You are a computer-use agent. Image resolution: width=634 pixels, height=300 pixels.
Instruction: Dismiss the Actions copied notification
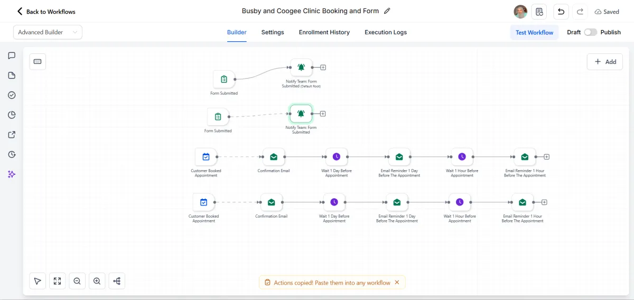pos(397,283)
